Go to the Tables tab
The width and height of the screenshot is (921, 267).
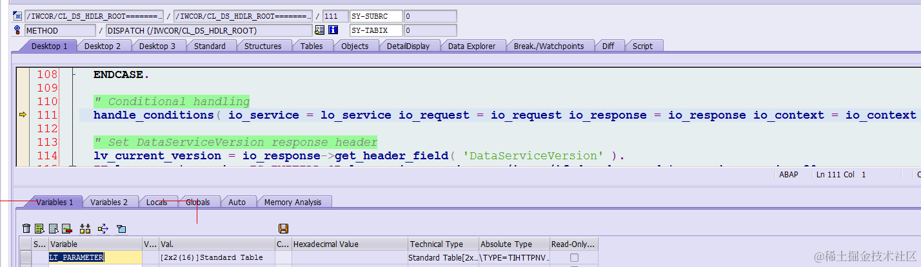click(x=312, y=46)
